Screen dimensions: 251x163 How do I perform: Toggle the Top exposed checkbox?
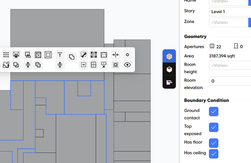click(214, 128)
